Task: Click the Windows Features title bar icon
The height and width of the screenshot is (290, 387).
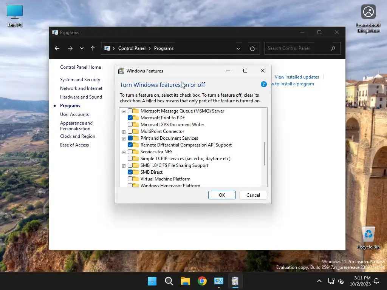Action: 121,71
